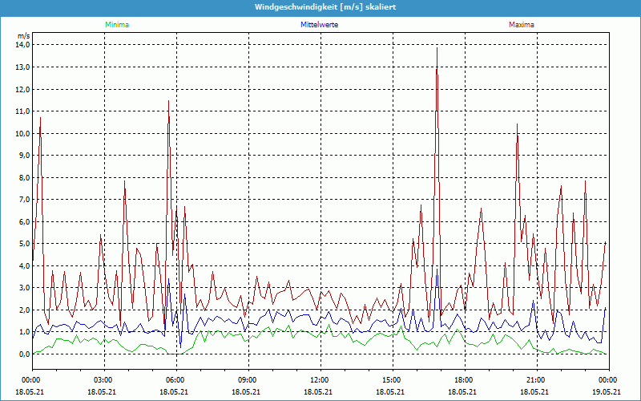This screenshot has height=401, width=641.
Task: Select the 09:00 time axis label
Action: coord(247,379)
